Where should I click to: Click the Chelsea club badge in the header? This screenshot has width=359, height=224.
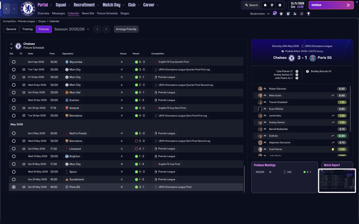click(x=28, y=9)
